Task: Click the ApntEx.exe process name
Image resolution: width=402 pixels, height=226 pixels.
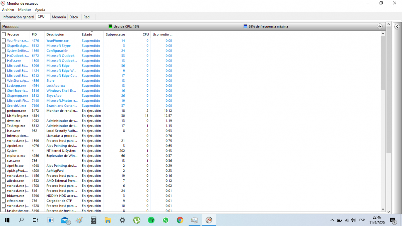Action: (x=15, y=166)
